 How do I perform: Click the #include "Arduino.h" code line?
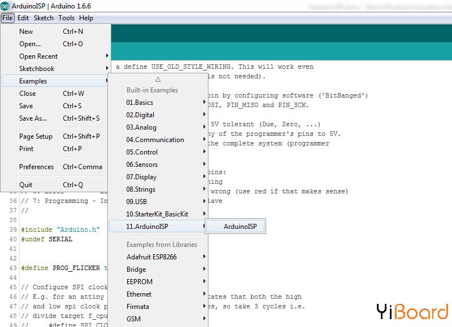coord(60,229)
